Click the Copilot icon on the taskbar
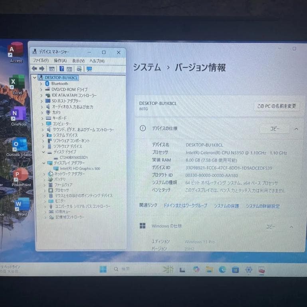The height and width of the screenshot is (307, 307). (x=196, y=269)
